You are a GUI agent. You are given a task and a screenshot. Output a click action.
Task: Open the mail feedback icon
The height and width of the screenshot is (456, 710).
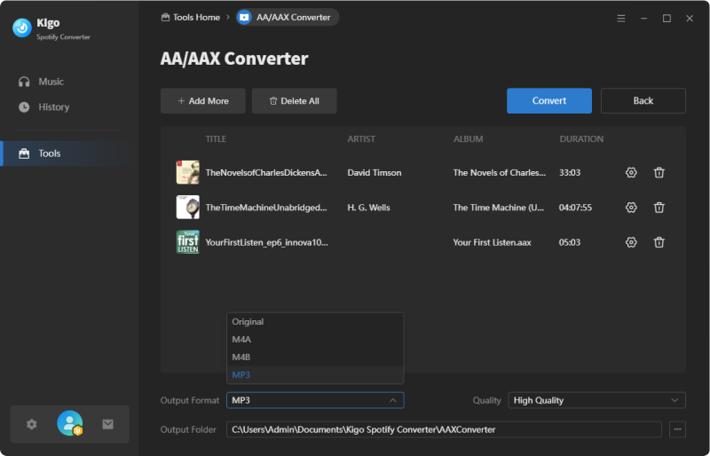tap(107, 424)
